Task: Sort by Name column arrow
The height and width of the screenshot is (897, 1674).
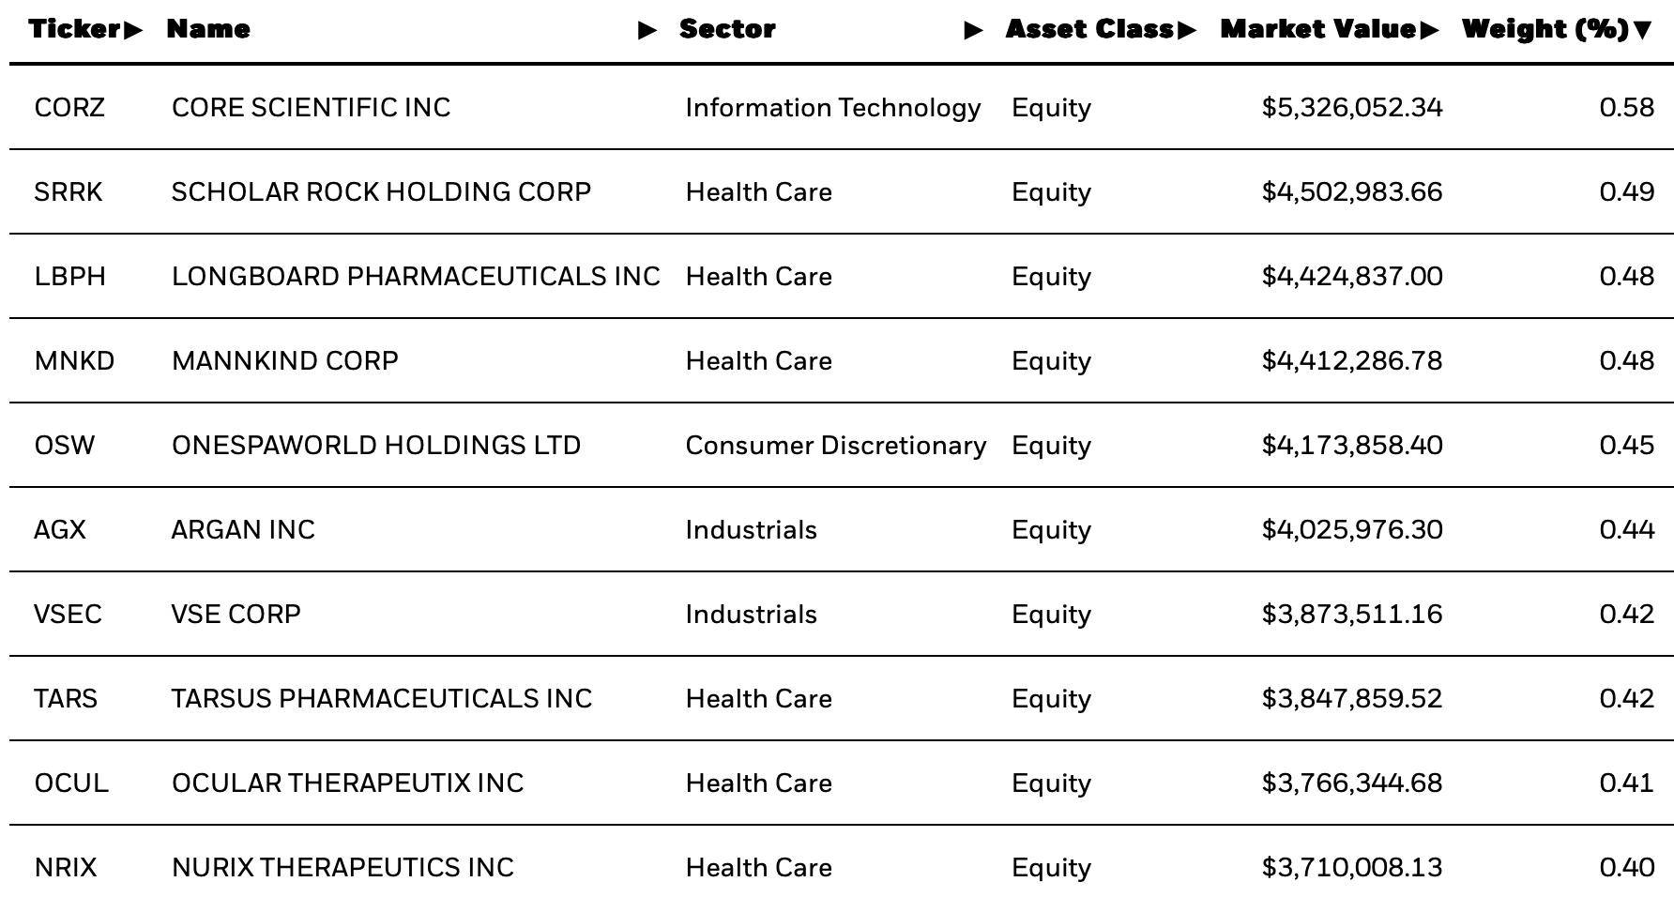Action: click(x=647, y=30)
